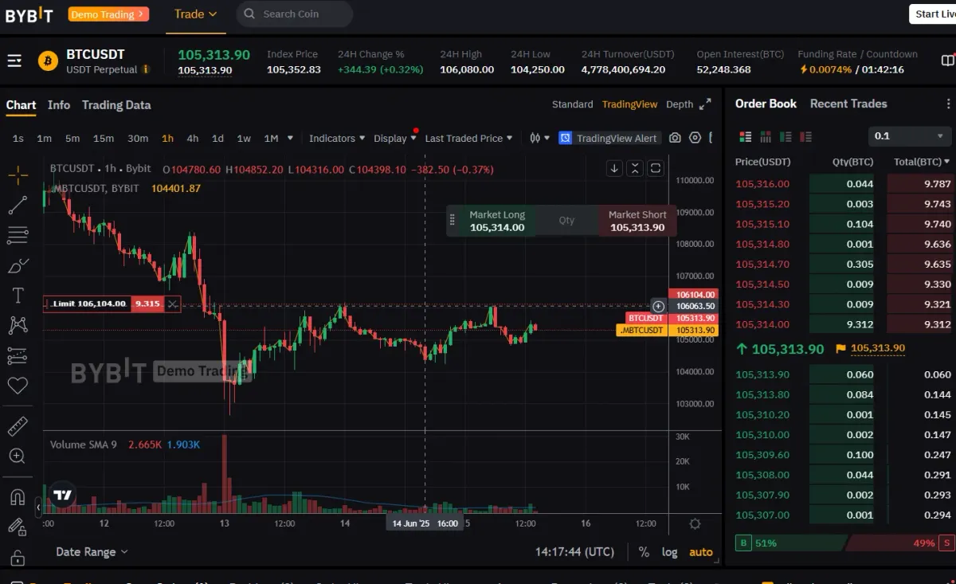Open the hamburger menu next to BTCUSDT
Viewport: 956px width, 584px height.
(x=14, y=61)
